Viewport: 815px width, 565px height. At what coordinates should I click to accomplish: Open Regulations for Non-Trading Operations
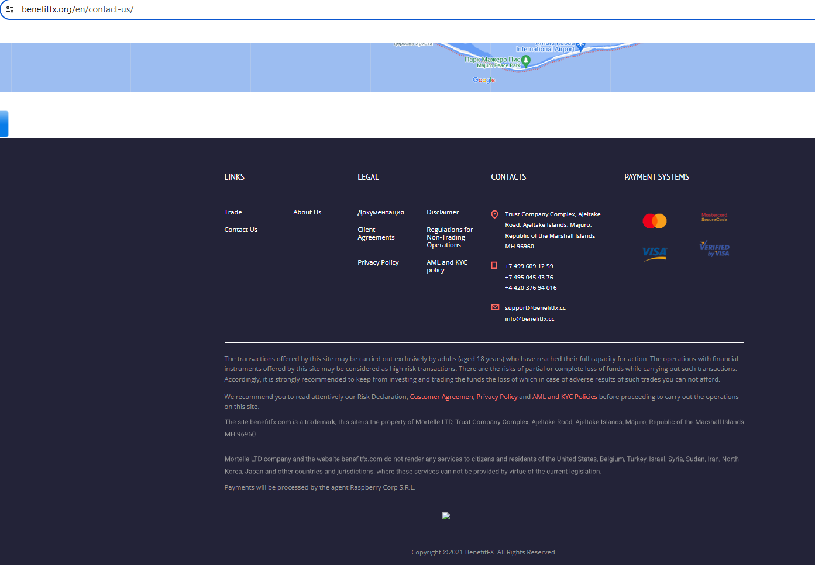[x=449, y=237]
